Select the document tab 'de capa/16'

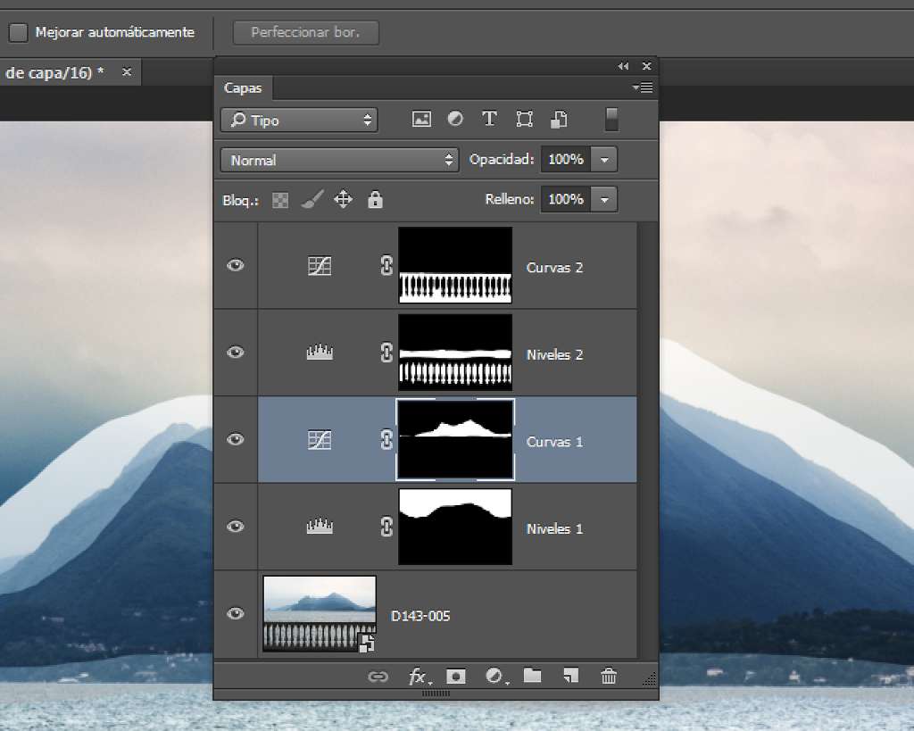(x=54, y=73)
